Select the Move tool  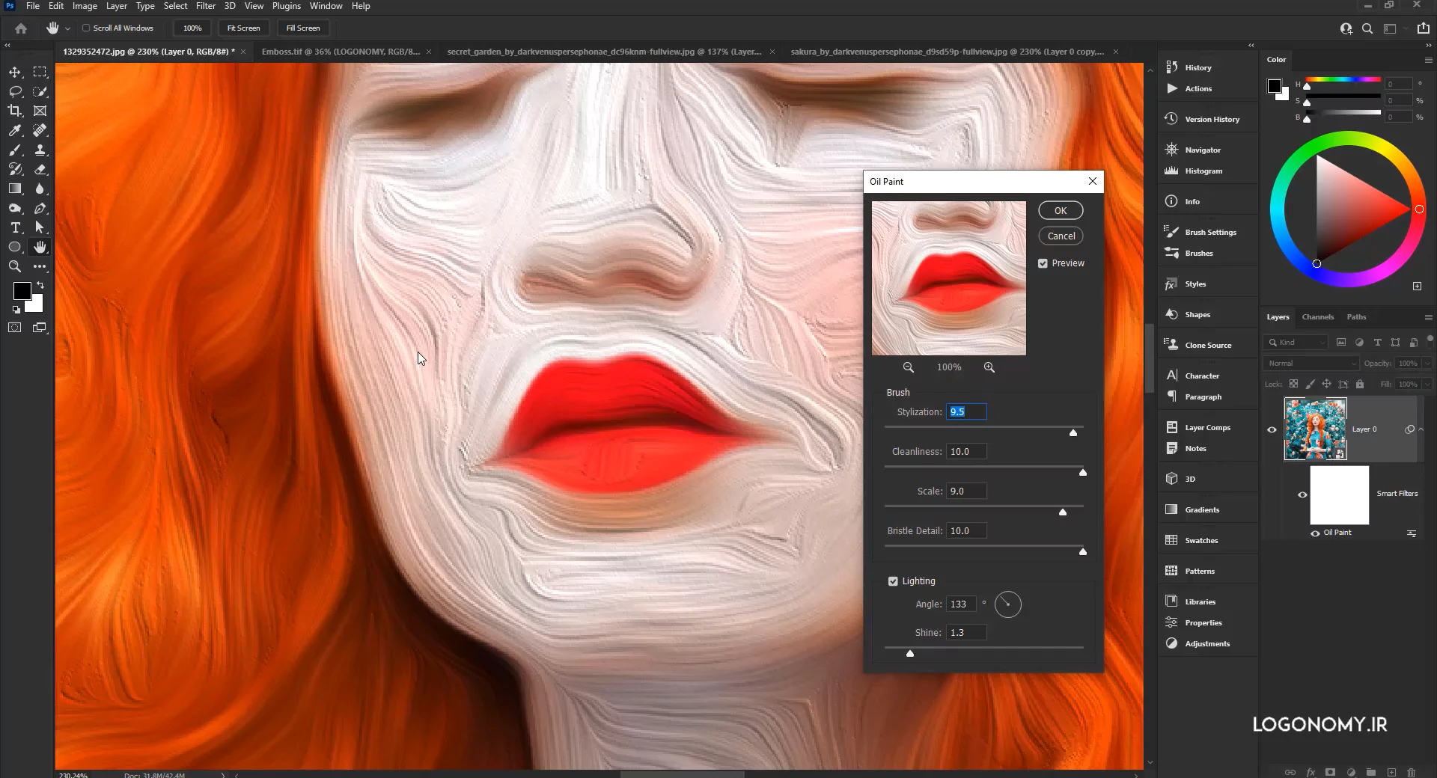[x=15, y=72]
